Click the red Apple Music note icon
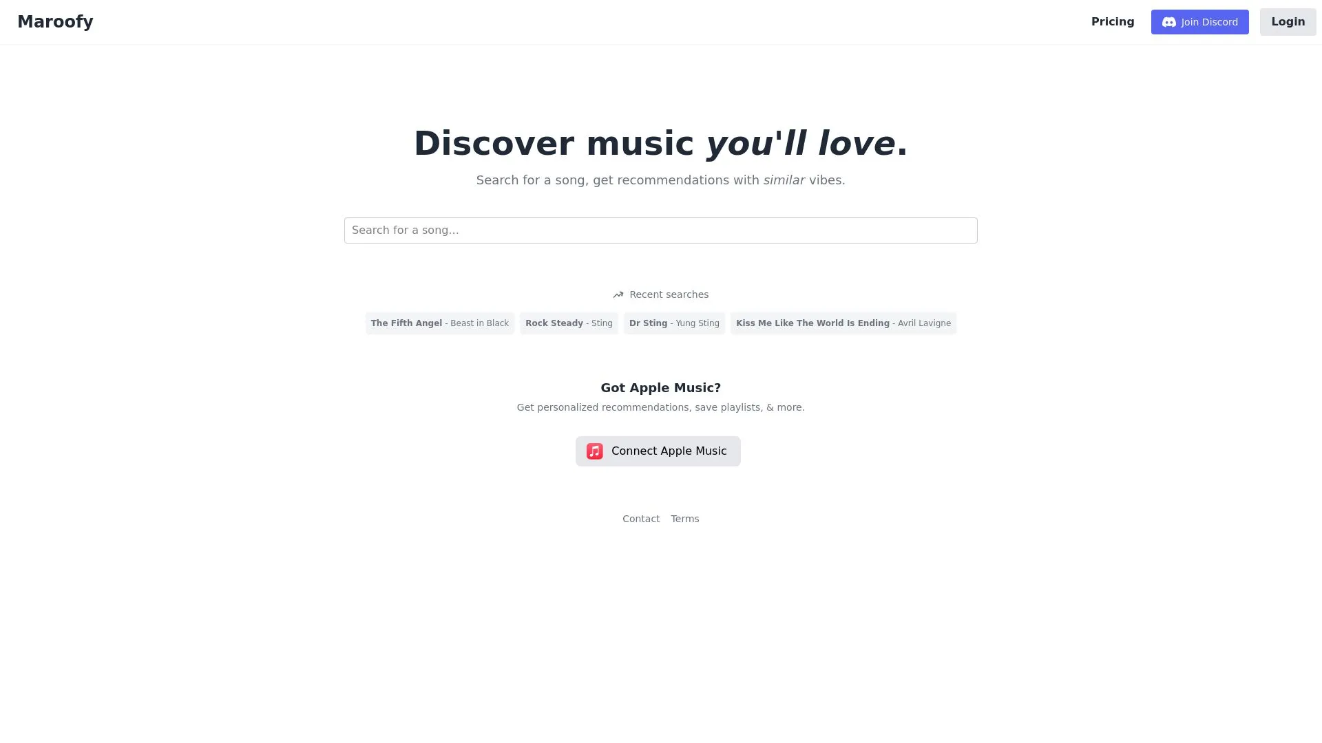The width and height of the screenshot is (1322, 743). (x=595, y=451)
